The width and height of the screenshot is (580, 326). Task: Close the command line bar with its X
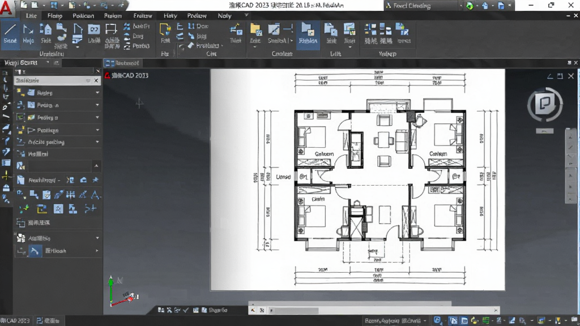(x=496, y=311)
